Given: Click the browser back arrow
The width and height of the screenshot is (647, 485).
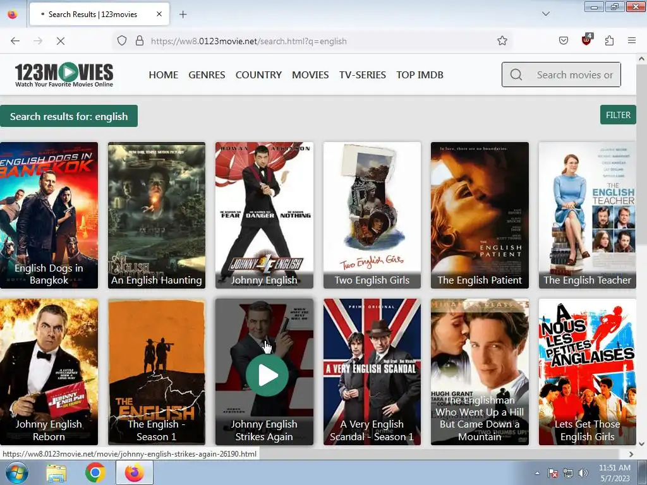Looking at the screenshot, I should tap(15, 41).
